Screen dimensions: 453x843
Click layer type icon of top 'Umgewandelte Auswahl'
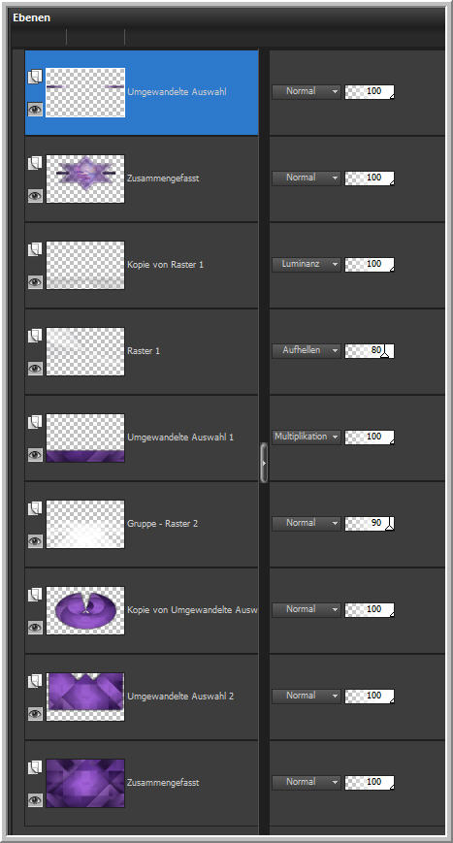35,77
